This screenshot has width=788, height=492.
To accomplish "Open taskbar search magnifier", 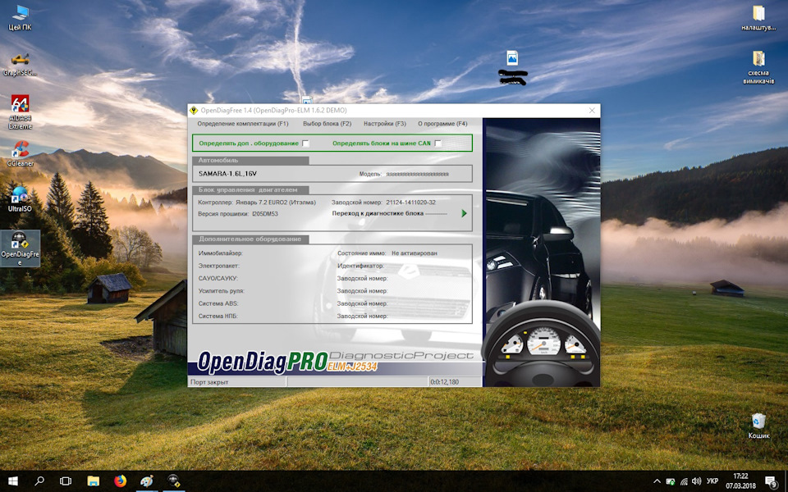I will (x=39, y=481).
